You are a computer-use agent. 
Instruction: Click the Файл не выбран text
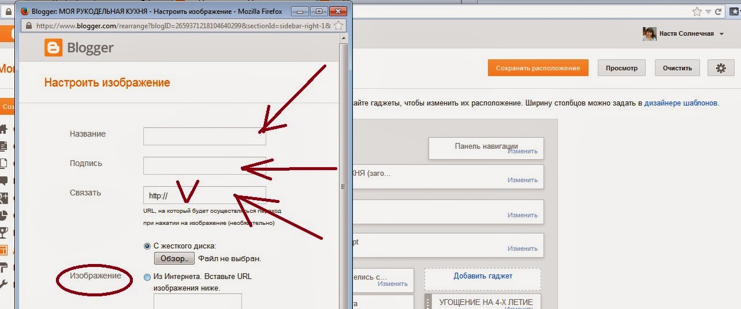pyautogui.click(x=229, y=258)
